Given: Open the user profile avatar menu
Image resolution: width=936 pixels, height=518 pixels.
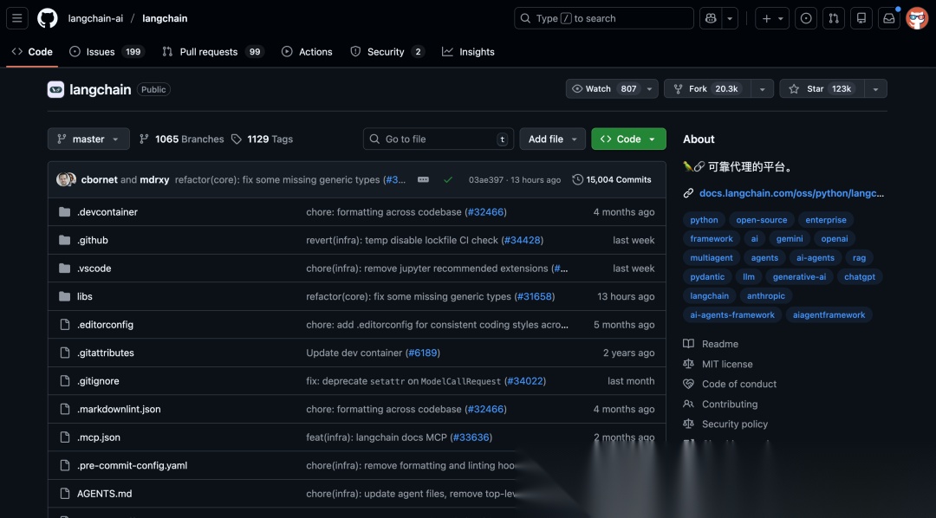Looking at the screenshot, I should [x=917, y=18].
